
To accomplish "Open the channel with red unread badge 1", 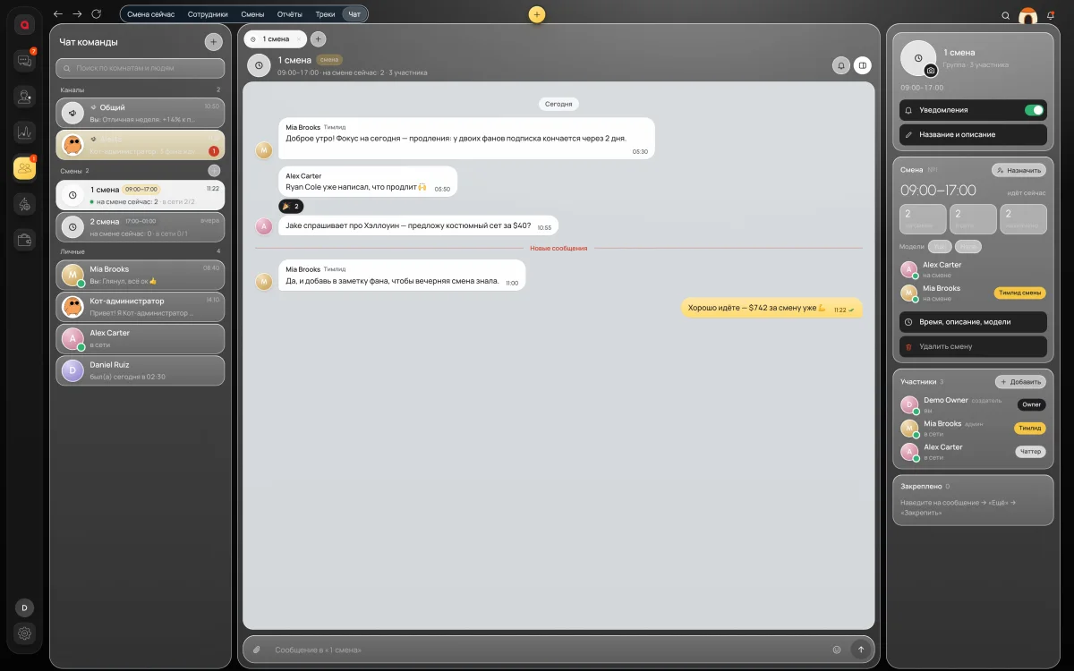I will [x=141, y=145].
